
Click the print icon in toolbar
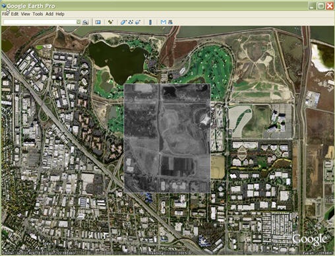(170, 22)
